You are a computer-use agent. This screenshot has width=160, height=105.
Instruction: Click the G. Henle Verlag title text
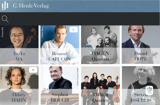pos(31,6)
